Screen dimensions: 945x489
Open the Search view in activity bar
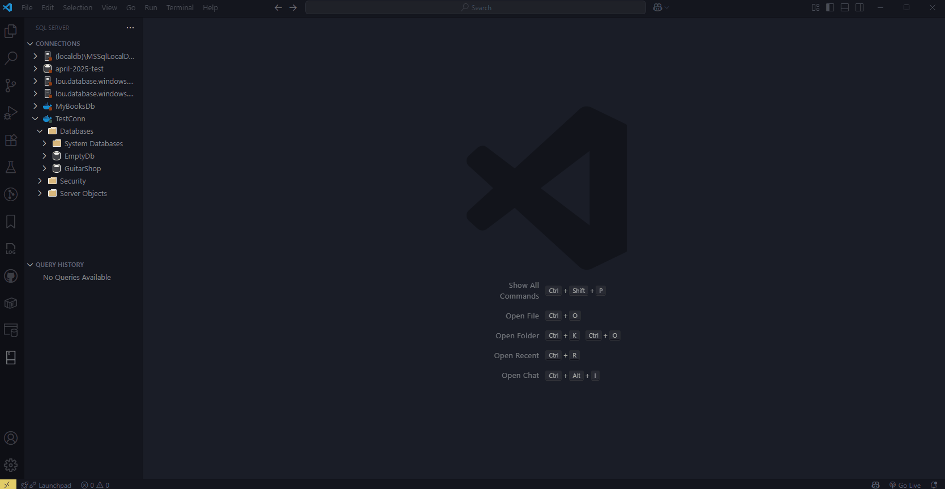pos(11,58)
